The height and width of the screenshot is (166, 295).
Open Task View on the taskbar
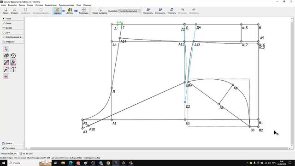click(x=55, y=163)
